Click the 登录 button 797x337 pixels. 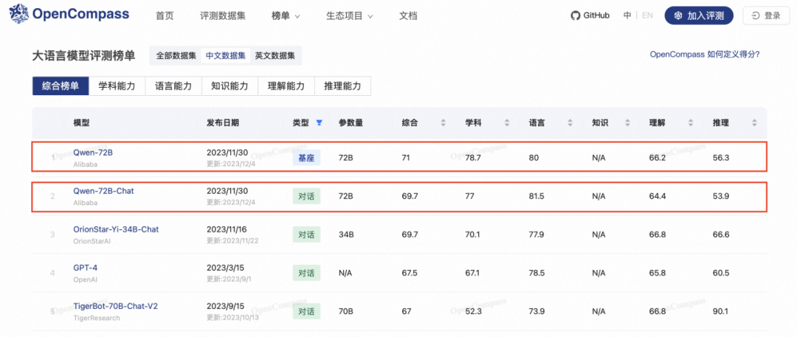coord(766,15)
